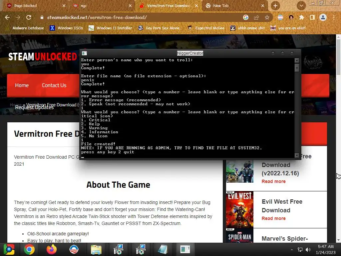341x256 pixels.
Task: Open the Extensions puzzle icon
Action: [x=302, y=17]
